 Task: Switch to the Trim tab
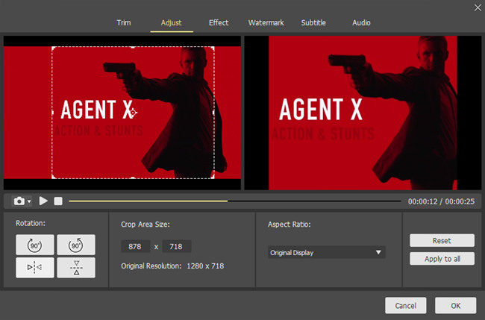tap(124, 23)
